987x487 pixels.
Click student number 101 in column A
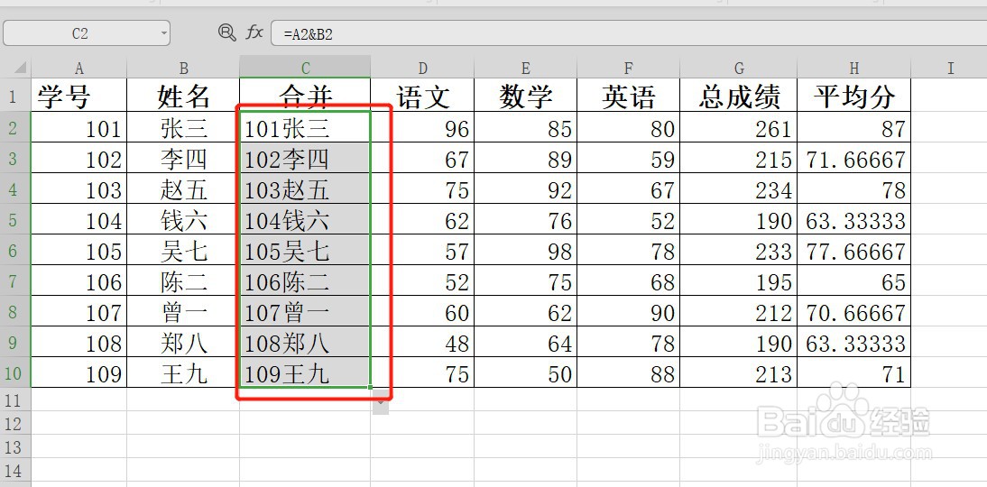[x=78, y=128]
